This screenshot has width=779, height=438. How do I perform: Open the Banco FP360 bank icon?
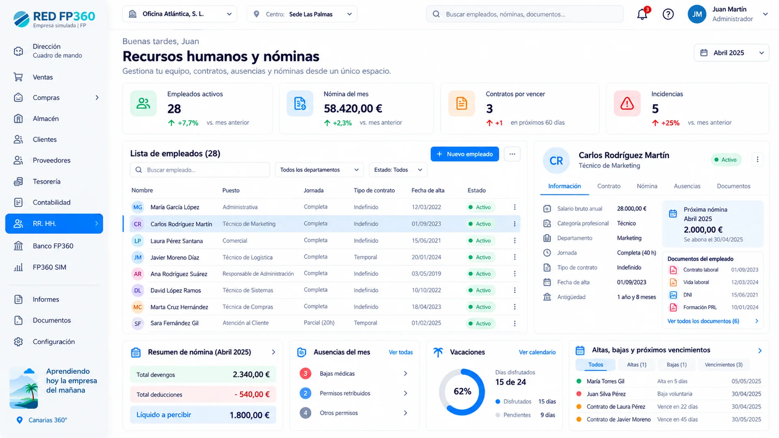(x=18, y=246)
